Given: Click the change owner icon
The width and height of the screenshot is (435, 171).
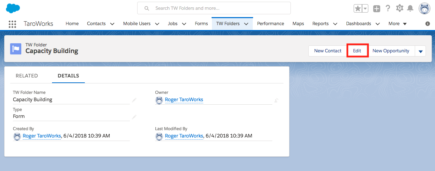Looking at the screenshot, I should [x=276, y=100].
